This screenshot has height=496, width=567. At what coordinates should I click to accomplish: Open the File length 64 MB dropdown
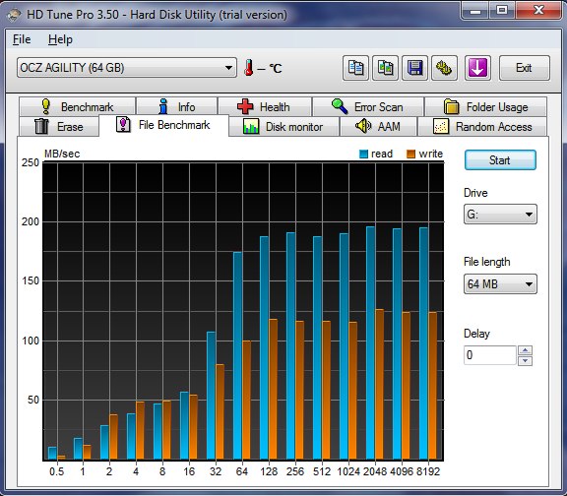pyautogui.click(x=500, y=284)
